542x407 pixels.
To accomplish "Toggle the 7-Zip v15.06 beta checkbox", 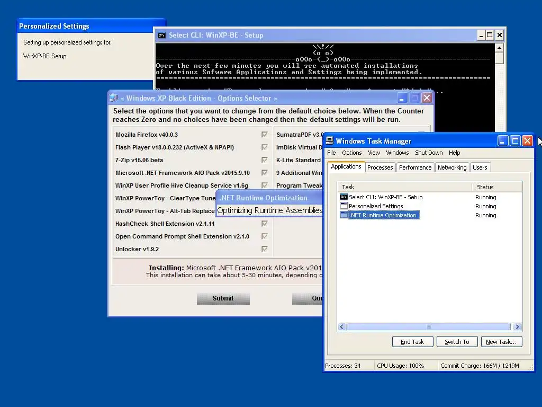I will (x=265, y=160).
